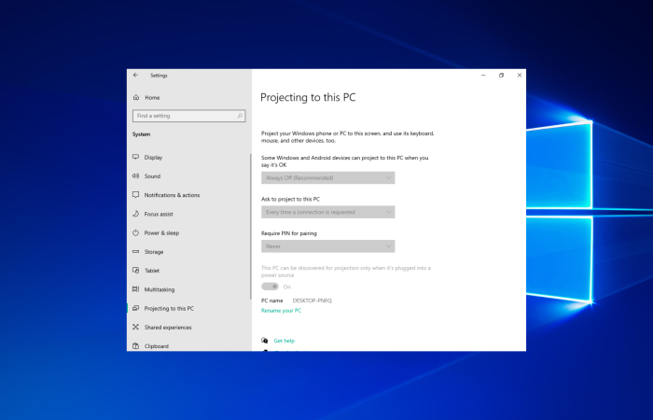Click the Projecting to this PC heading

tap(308, 97)
